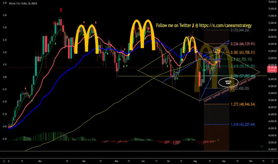The image size is (278, 164).
Task: Click the scroll-to-latest-bar arrows icon
Action: click(x=262, y=146)
